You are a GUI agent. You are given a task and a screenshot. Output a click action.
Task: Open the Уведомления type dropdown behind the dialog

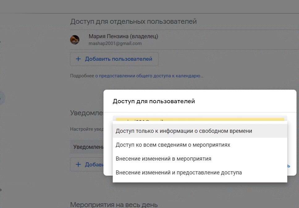click(x=87, y=147)
